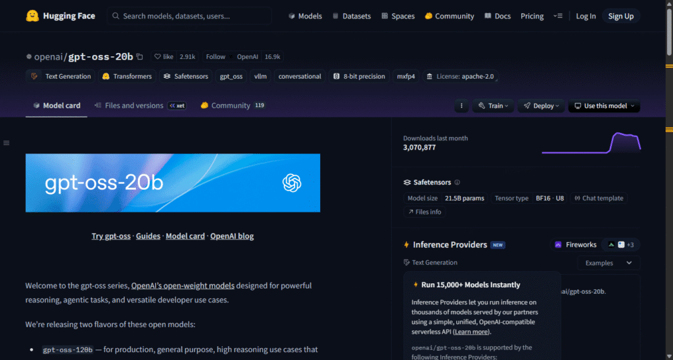Click the search magnifier icon
Image resolution: width=673 pixels, height=360 pixels.
tap(116, 16)
